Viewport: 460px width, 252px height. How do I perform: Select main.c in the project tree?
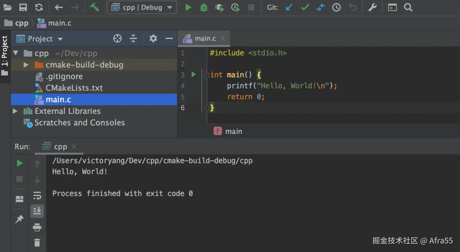(94, 99)
